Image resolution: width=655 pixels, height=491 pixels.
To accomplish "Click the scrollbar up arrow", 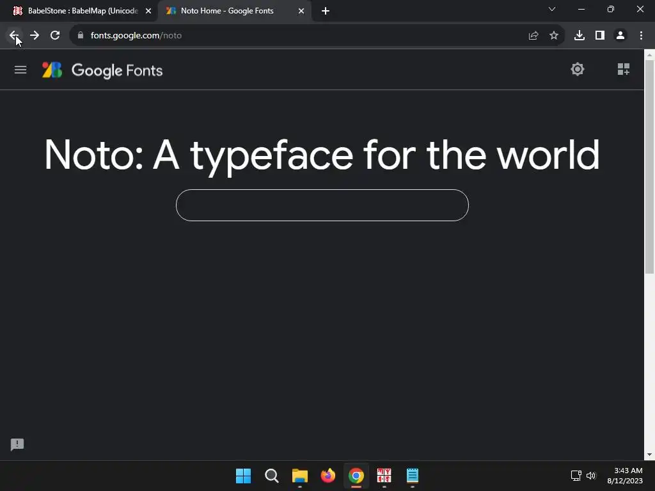I will pyautogui.click(x=649, y=54).
